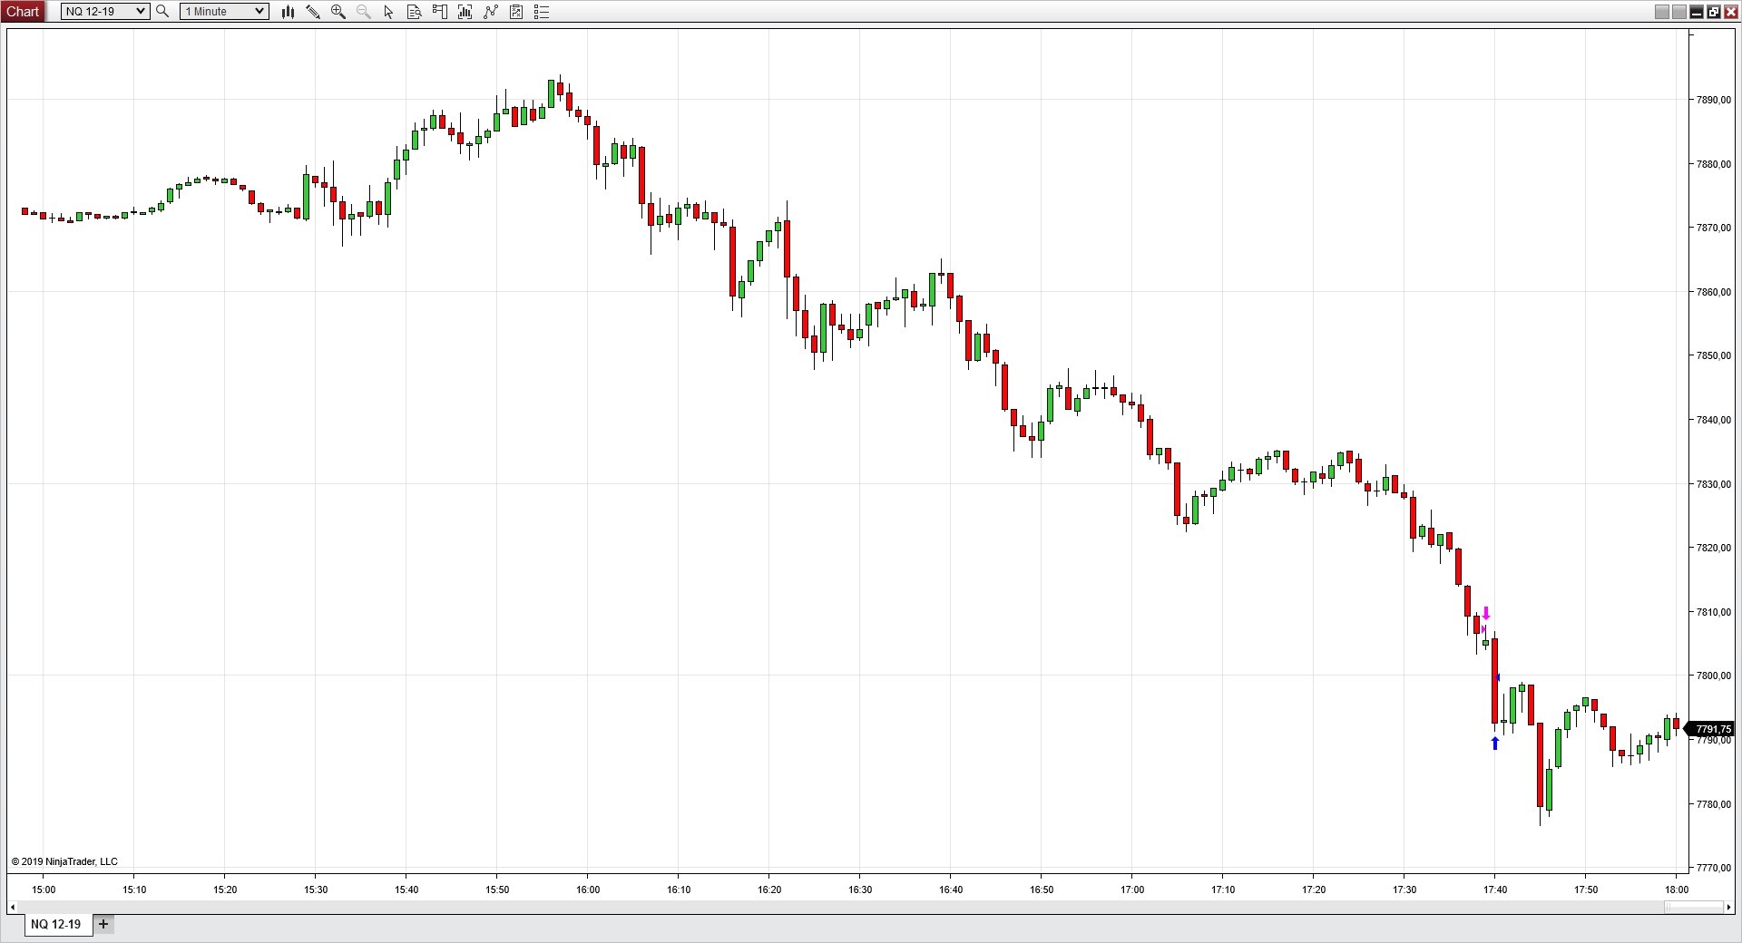Add a new tab with plus button

tap(103, 925)
